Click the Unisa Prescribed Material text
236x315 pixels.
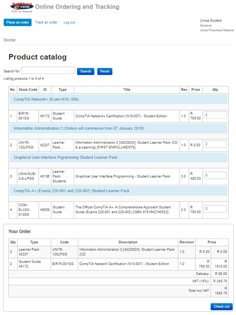coord(217,30)
